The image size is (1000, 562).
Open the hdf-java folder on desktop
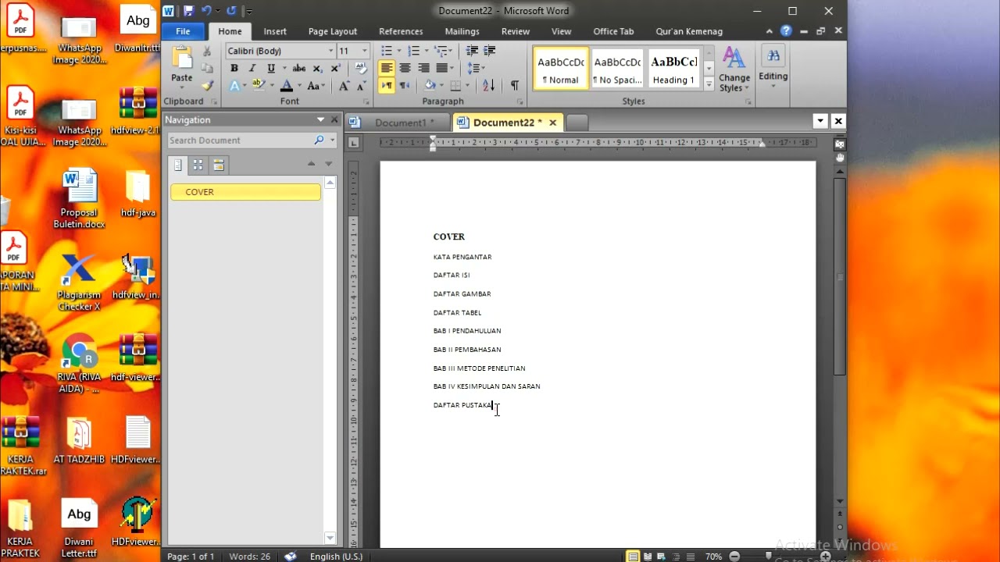[x=138, y=194]
